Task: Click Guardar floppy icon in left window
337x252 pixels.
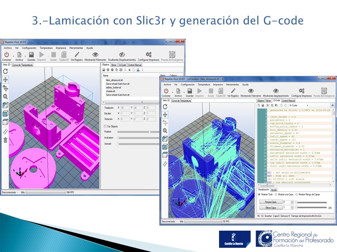Action: pos(31,55)
